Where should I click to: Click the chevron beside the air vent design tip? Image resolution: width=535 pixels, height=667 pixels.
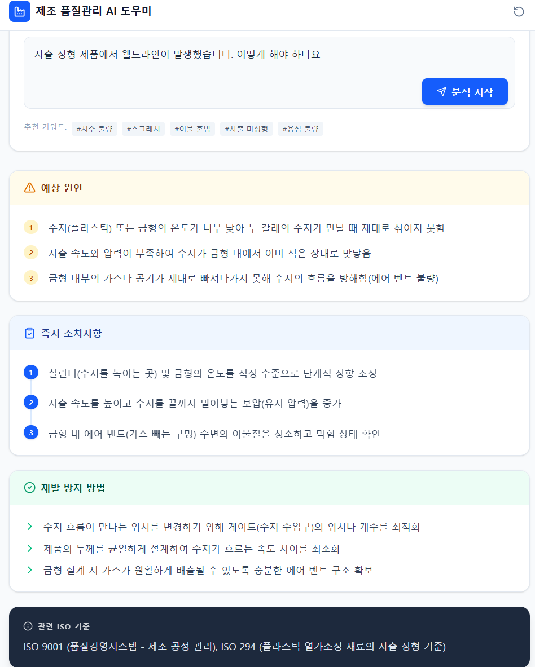pos(30,570)
